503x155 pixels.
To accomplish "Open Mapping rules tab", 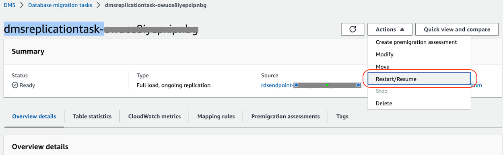I will pyautogui.click(x=216, y=116).
